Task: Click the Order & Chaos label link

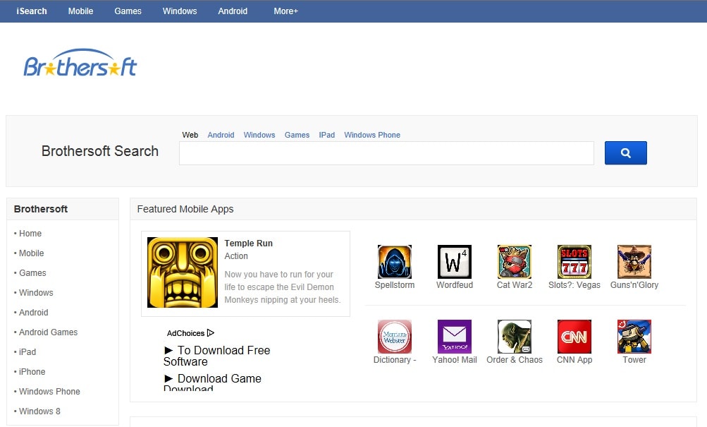Action: 515,360
